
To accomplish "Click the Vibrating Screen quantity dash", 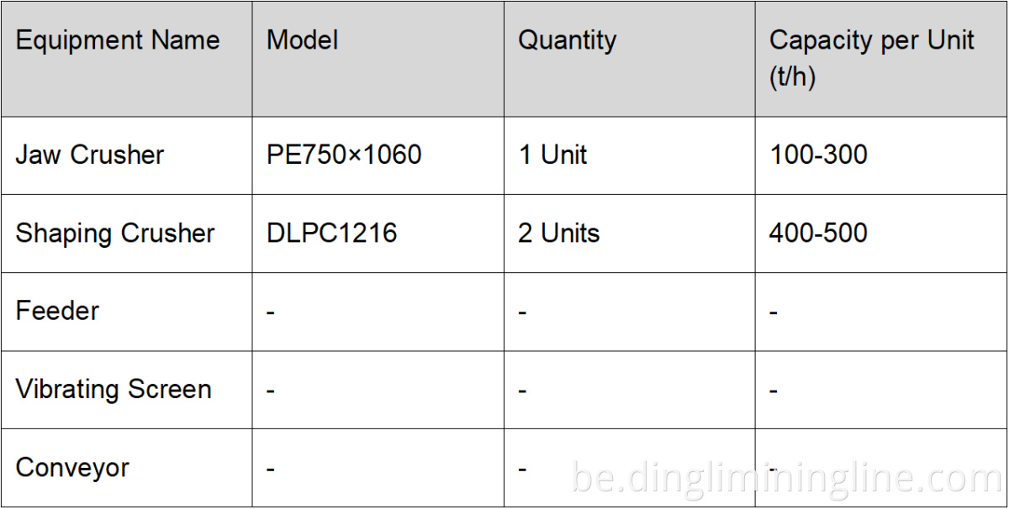I will coord(522,391).
